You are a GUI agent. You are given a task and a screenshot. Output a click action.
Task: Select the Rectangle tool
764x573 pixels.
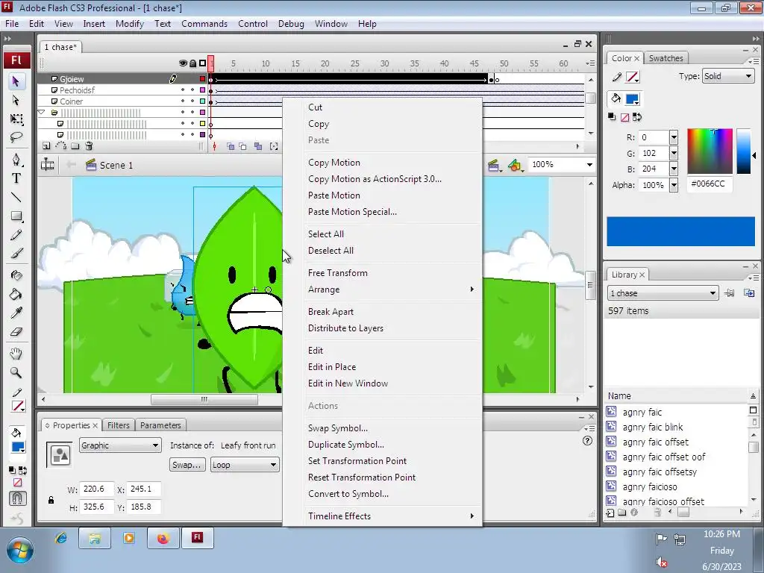click(16, 216)
